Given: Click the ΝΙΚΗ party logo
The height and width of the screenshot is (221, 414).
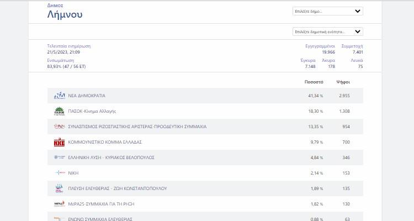Looking at the screenshot, I should [59, 173].
